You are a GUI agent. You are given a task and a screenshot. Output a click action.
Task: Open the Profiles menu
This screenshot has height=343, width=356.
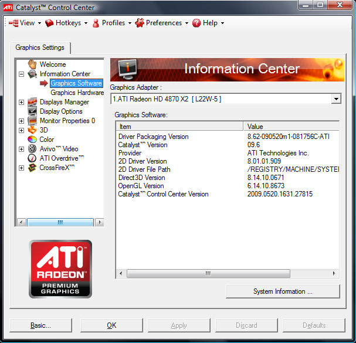coord(112,23)
